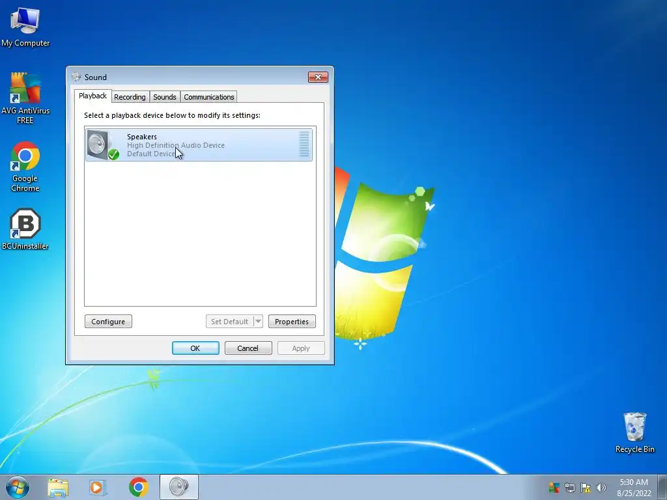Image resolution: width=667 pixels, height=500 pixels.
Task: Confirm with the OK button
Action: [195, 348]
